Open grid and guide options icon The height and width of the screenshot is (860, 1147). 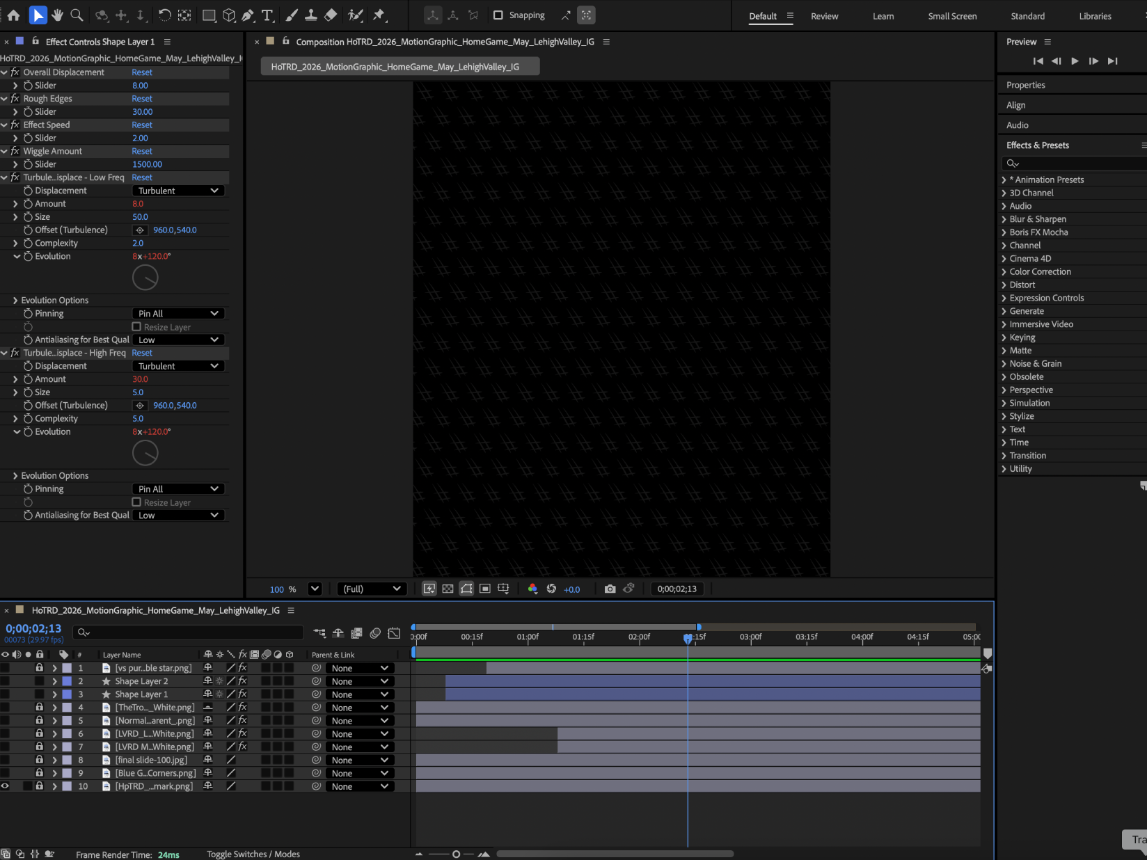pyautogui.click(x=503, y=589)
